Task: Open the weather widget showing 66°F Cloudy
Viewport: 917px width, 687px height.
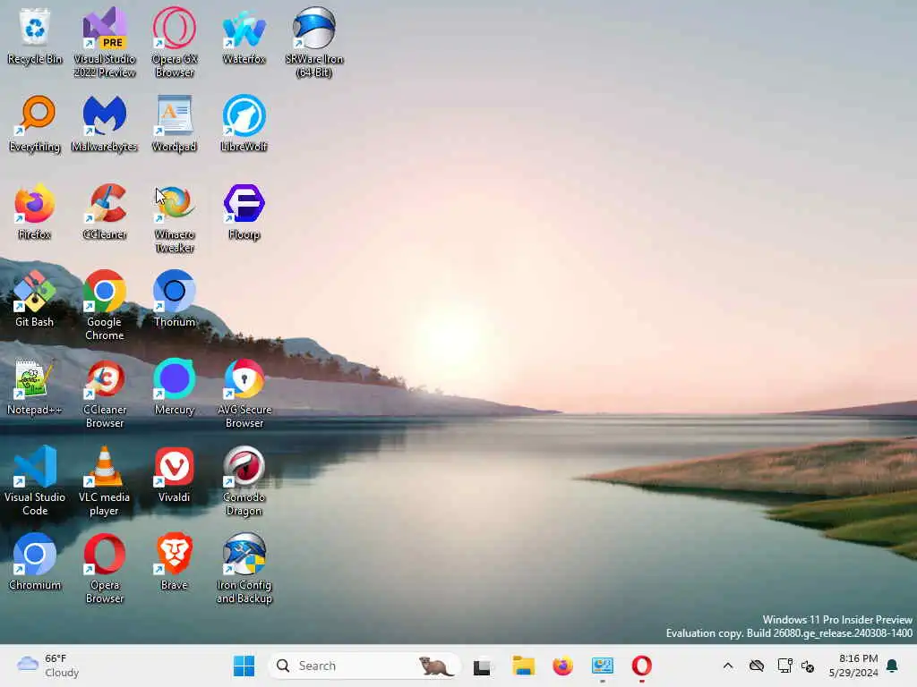Action: [x=48, y=666]
